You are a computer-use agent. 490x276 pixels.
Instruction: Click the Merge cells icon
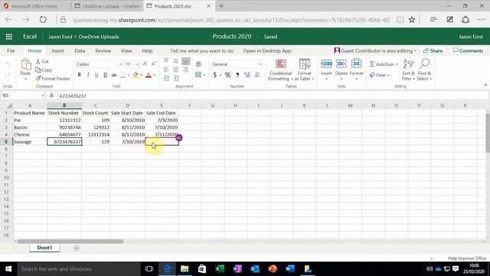[x=198, y=75]
